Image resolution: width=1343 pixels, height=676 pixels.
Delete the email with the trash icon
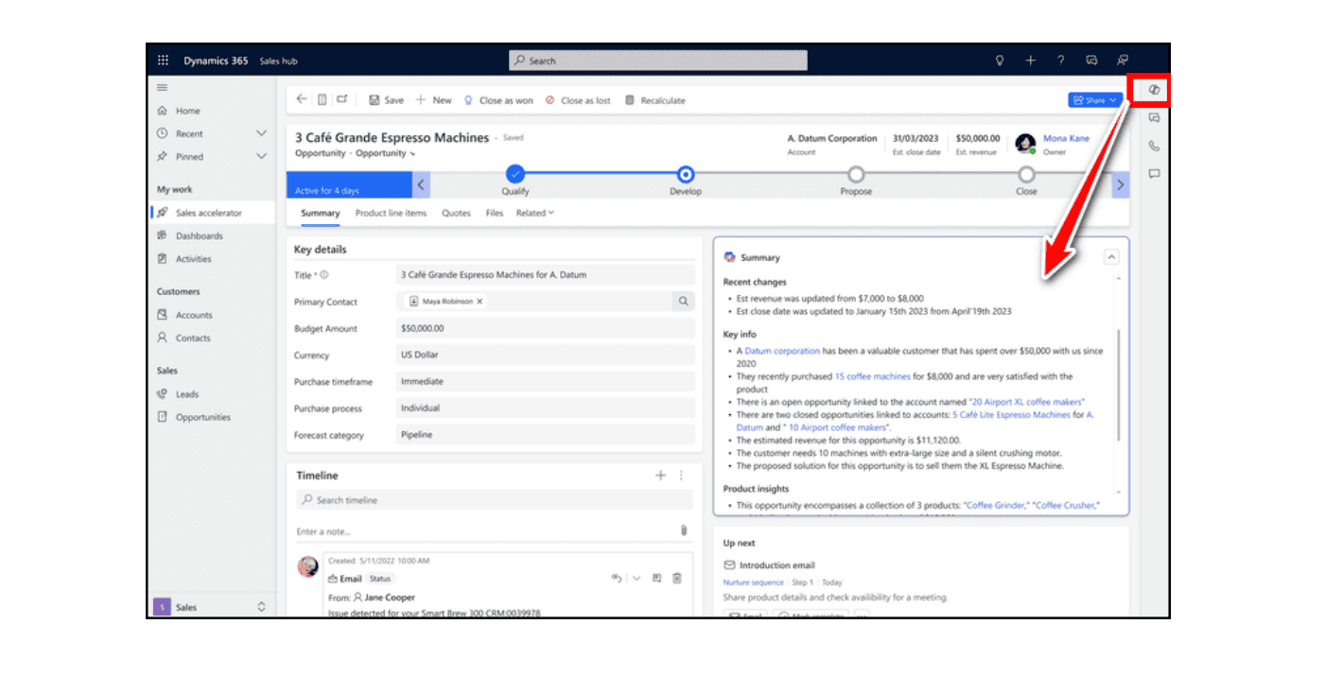tap(677, 578)
